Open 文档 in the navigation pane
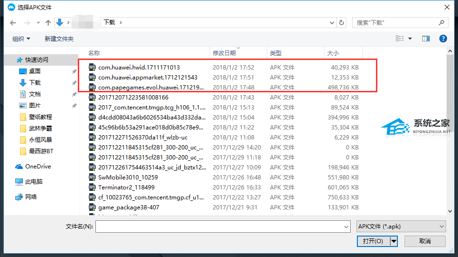 [x=35, y=94]
